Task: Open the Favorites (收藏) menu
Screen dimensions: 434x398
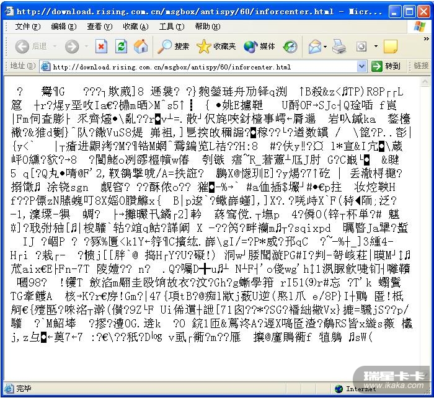Action: tap(136, 27)
